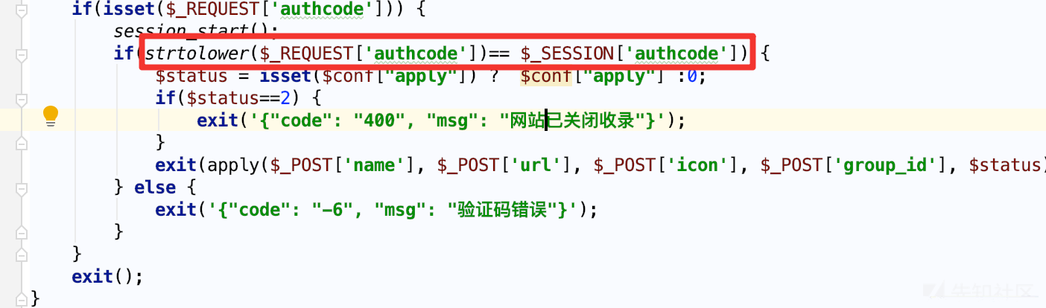Click the bottom-most fold-end marker in the gutter
The image size is (1046, 308).
[22, 299]
